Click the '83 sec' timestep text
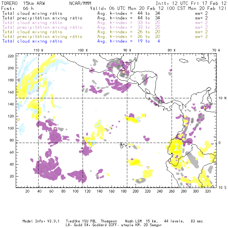The width and height of the screenshot is (228, 228). (197, 221)
